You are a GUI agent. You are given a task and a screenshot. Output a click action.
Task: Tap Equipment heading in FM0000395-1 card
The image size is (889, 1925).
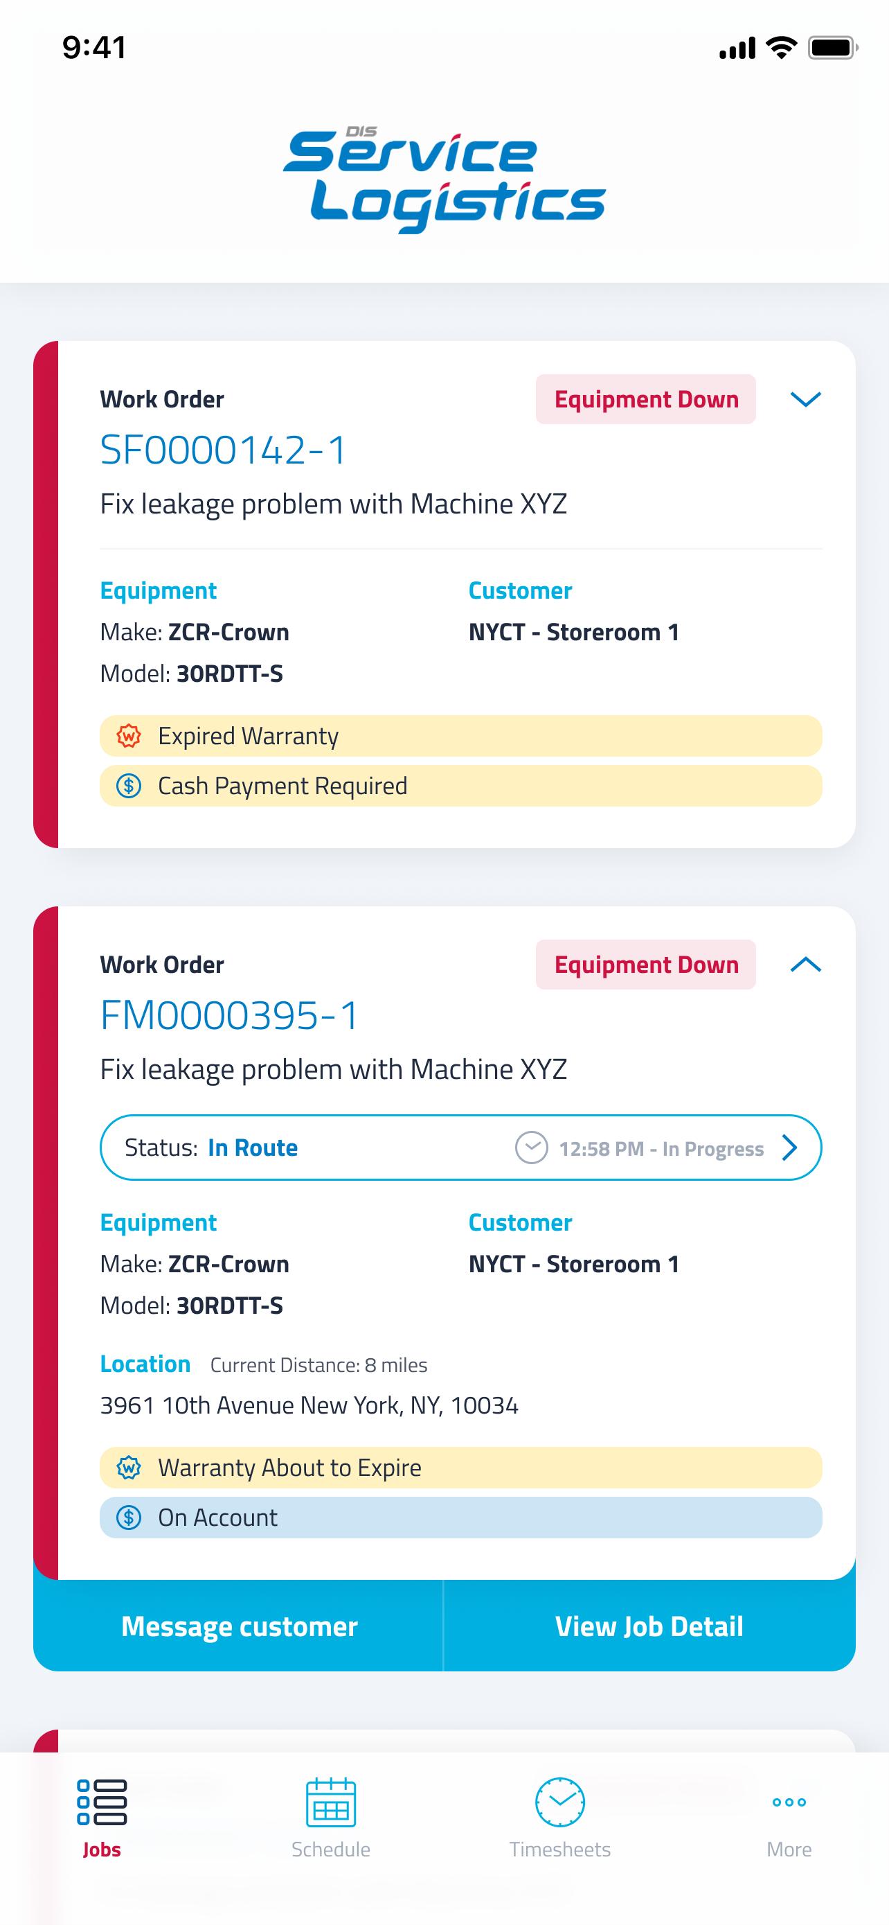[159, 1222]
